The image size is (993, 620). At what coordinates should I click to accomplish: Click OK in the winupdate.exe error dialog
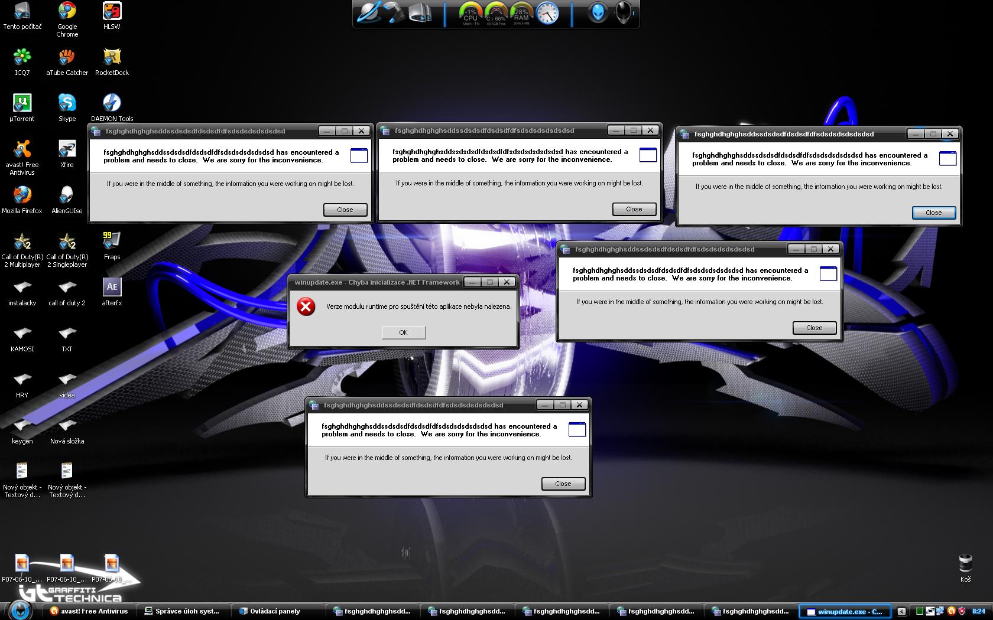(x=403, y=332)
